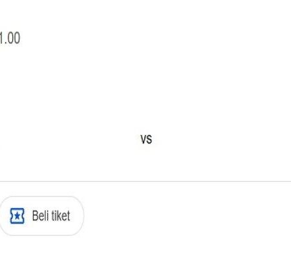Image resolution: width=291 pixels, height=254 pixels.
Task: Select the time text at top left
Action: [10, 38]
